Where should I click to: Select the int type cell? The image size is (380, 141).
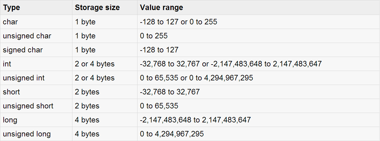pos(7,64)
